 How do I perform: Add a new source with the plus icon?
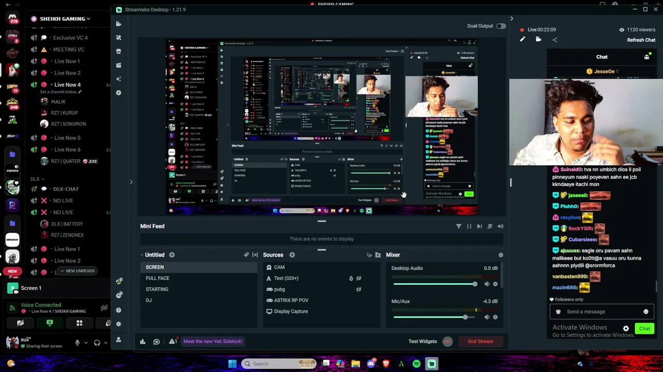point(292,255)
